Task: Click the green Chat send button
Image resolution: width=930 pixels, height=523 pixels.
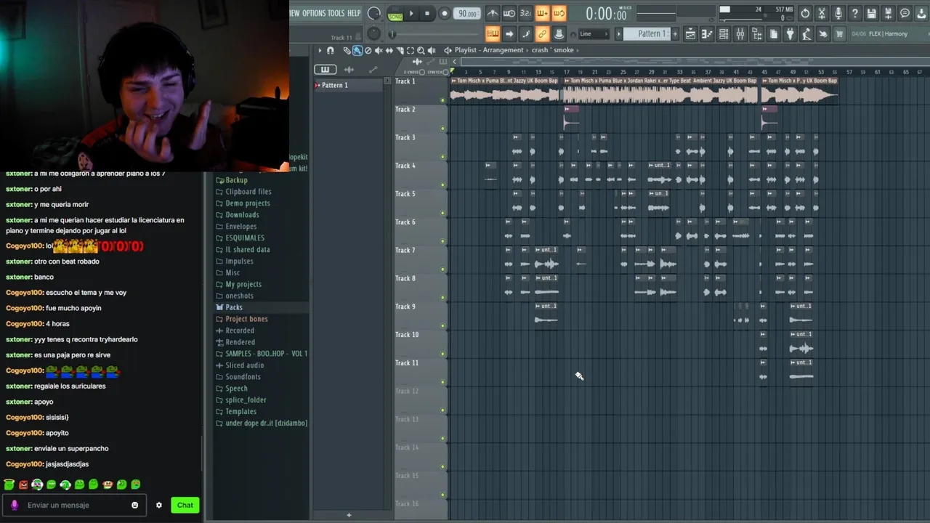Action: coord(185,505)
